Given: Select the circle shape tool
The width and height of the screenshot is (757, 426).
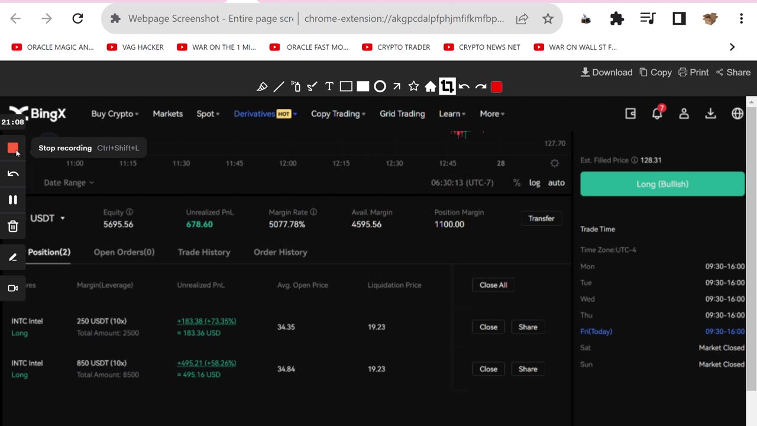Looking at the screenshot, I should 380,87.
